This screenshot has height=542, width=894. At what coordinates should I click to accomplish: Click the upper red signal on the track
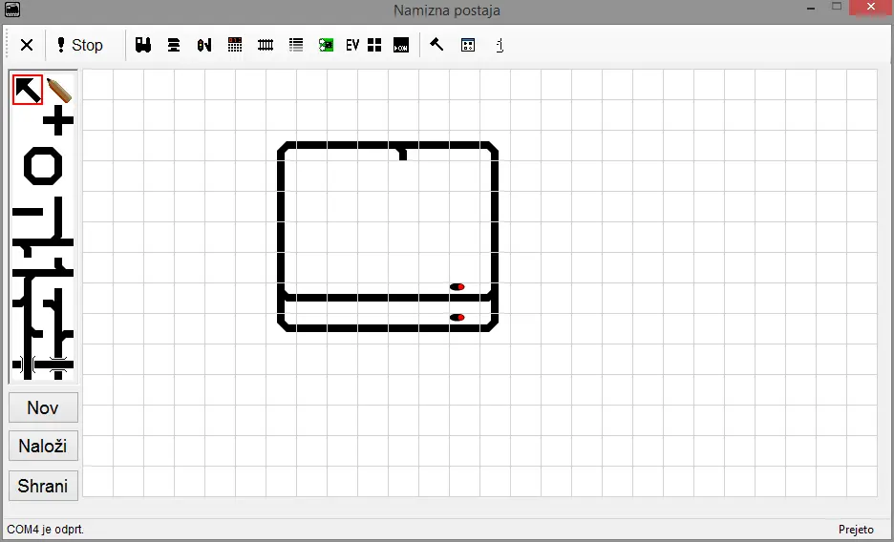[x=458, y=286]
